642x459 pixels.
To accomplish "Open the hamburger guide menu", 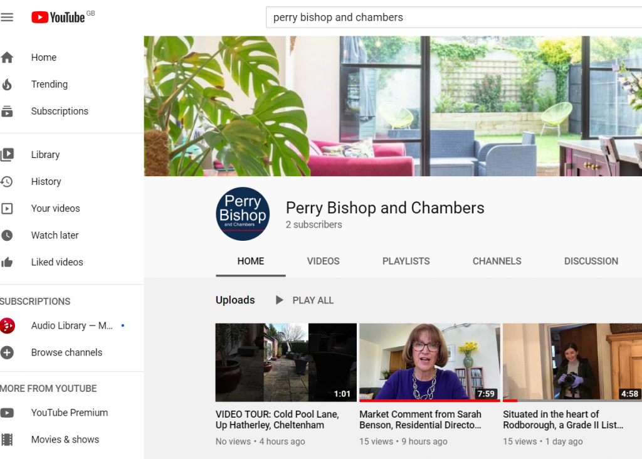I will (x=7, y=17).
